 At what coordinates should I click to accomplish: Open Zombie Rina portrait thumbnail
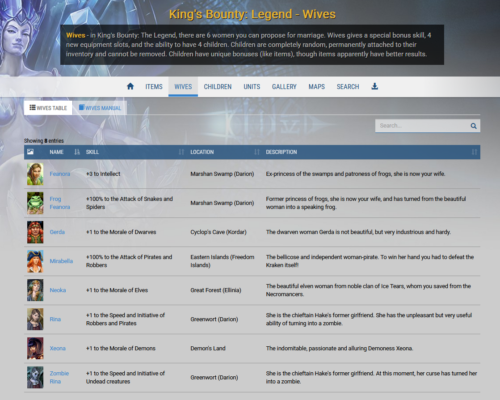35,377
